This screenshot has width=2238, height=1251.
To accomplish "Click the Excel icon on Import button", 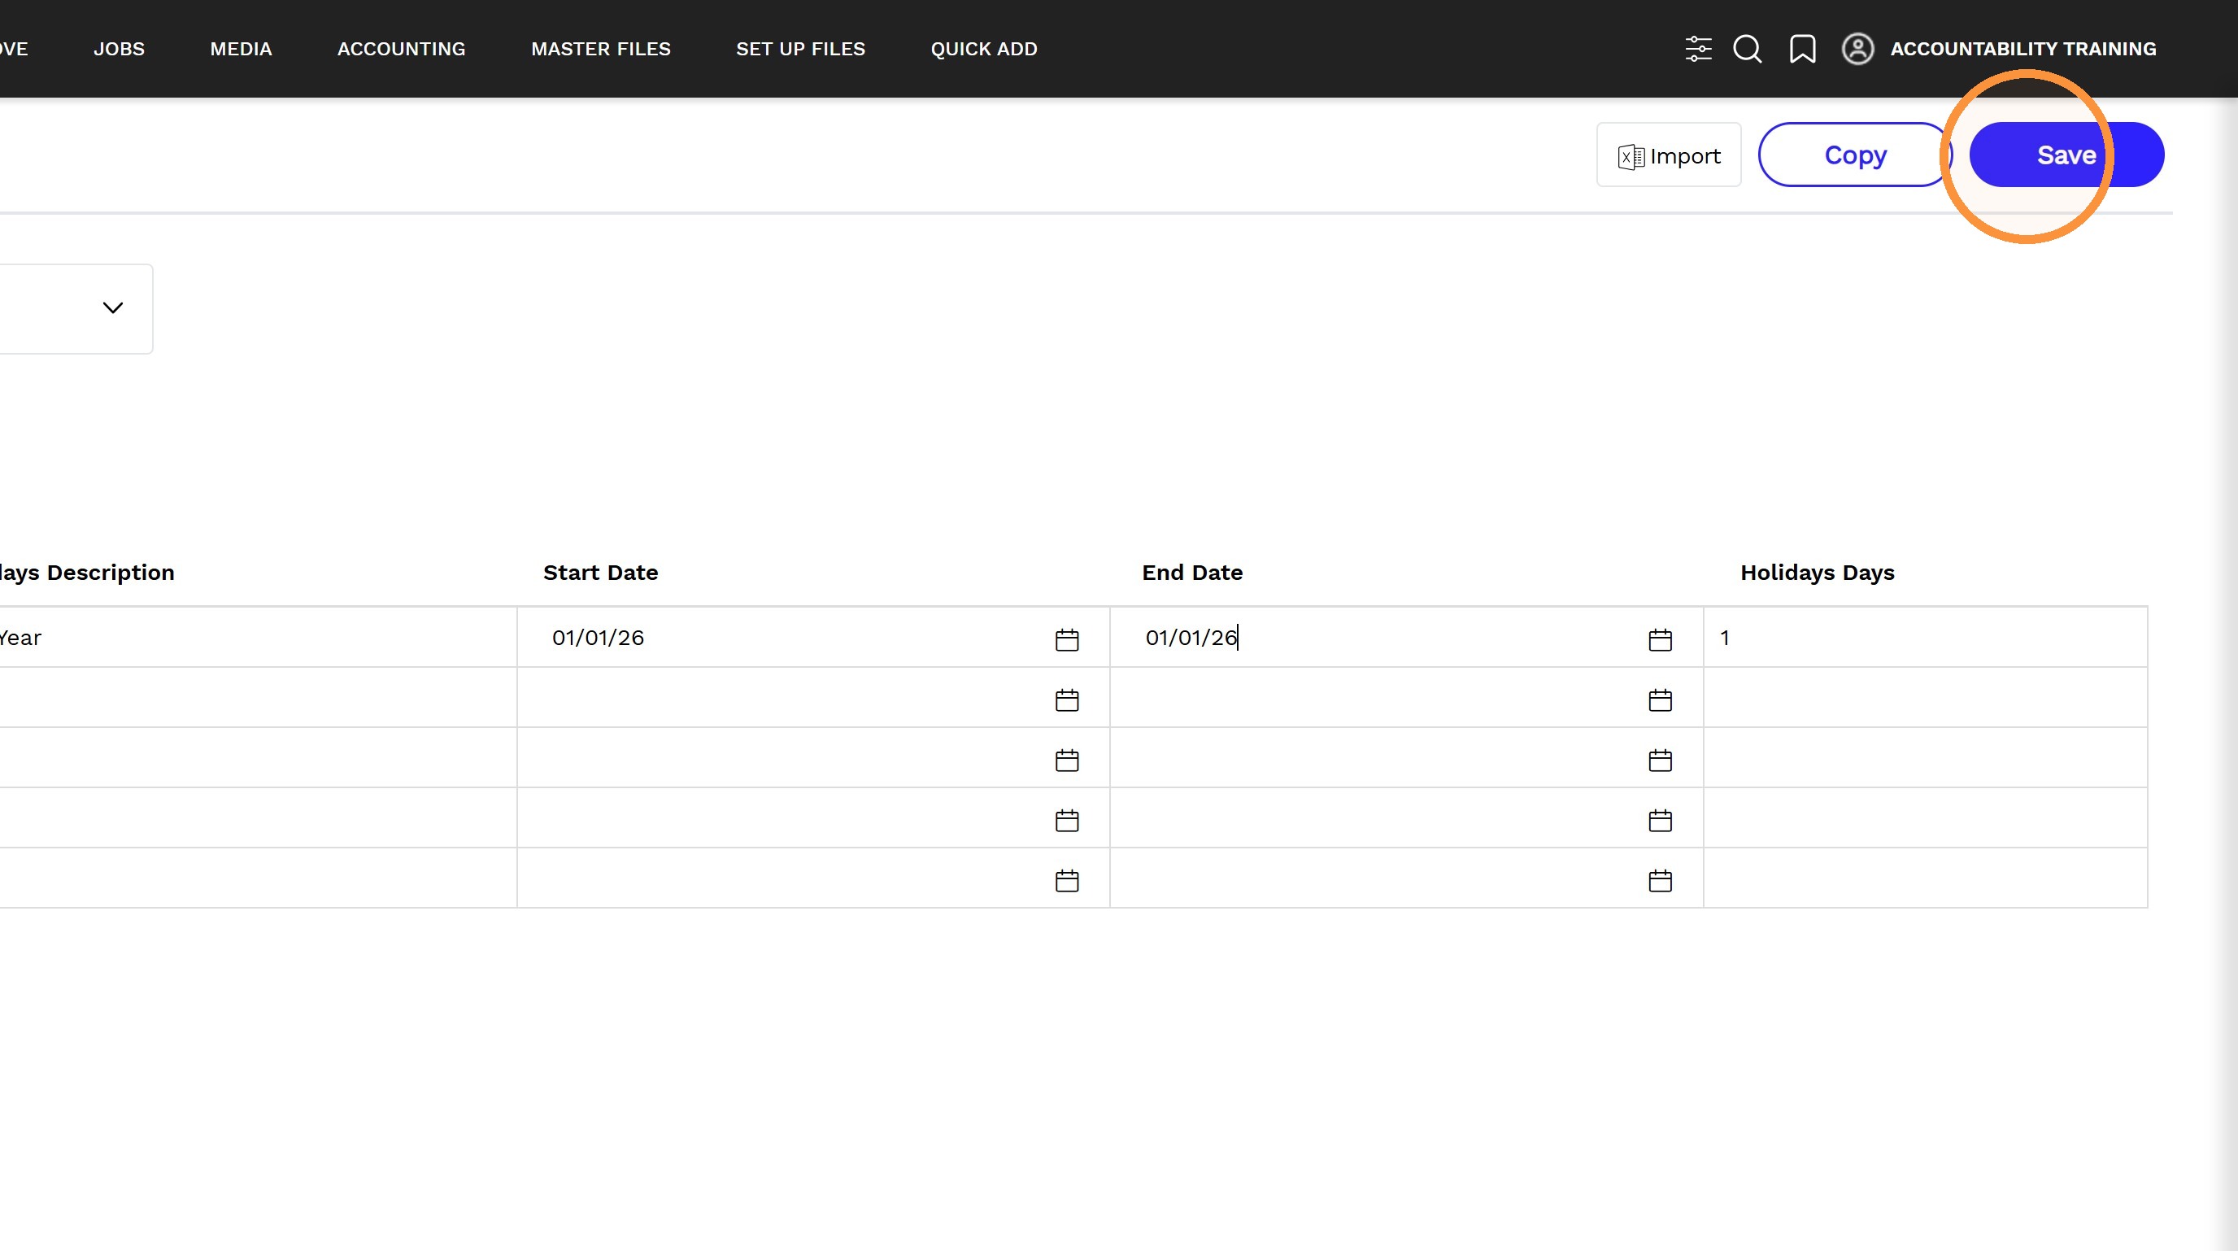I will pyautogui.click(x=1631, y=156).
